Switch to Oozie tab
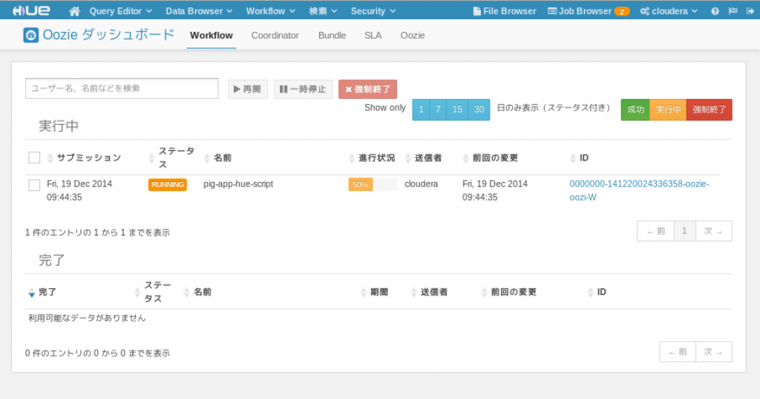 pos(413,36)
